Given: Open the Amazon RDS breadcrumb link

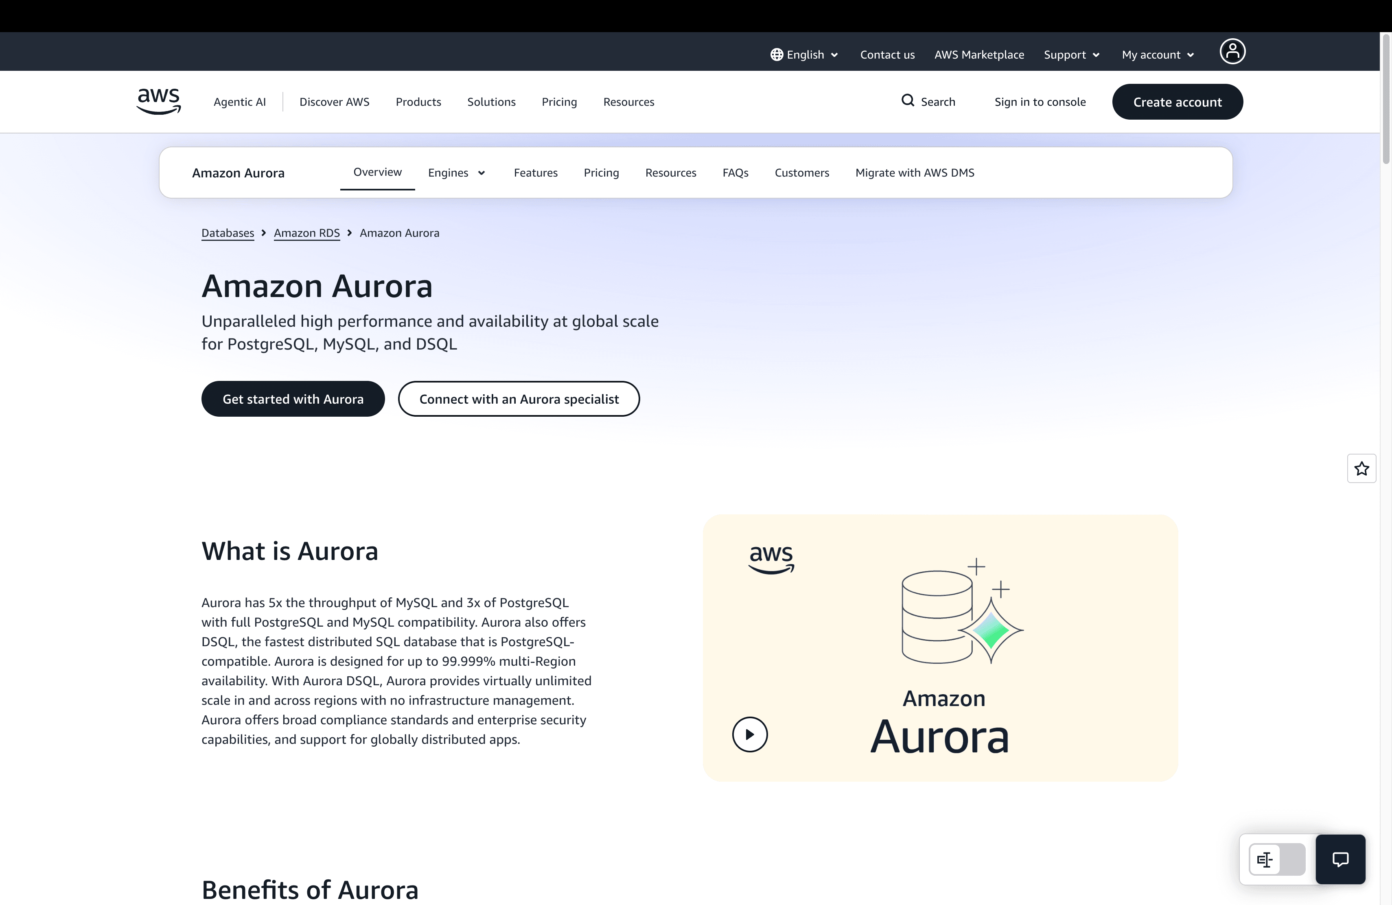Looking at the screenshot, I should (306, 233).
